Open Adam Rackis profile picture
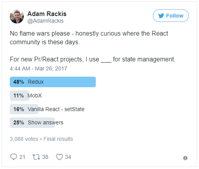The image size is (199, 169). [17, 16]
